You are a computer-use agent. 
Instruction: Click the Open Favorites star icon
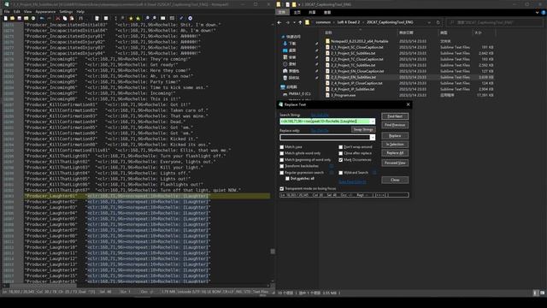(x=131, y=18)
